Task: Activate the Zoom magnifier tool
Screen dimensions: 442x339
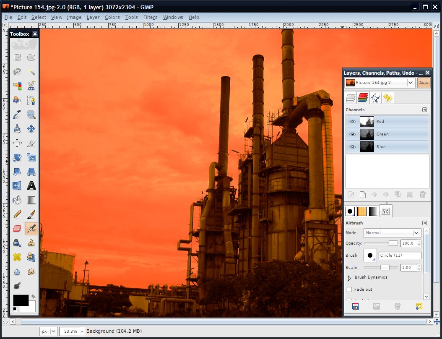Action: [31, 114]
